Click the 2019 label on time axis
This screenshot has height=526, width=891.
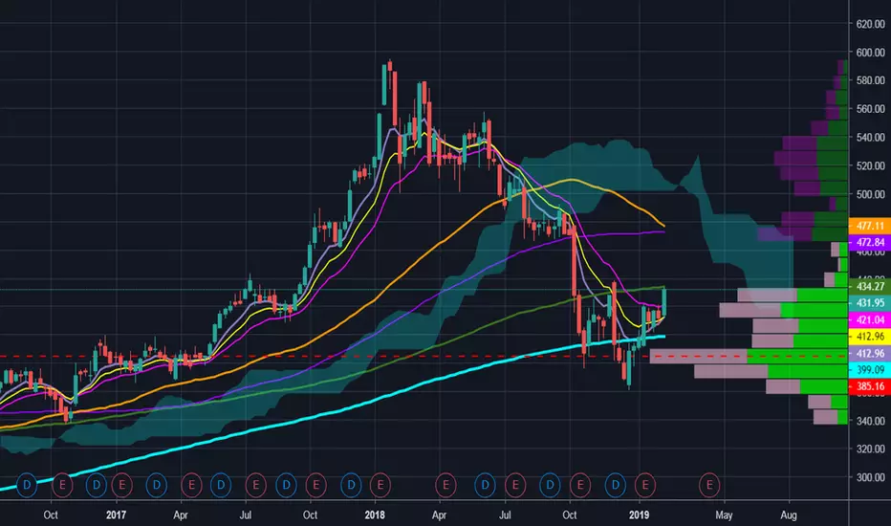click(640, 515)
